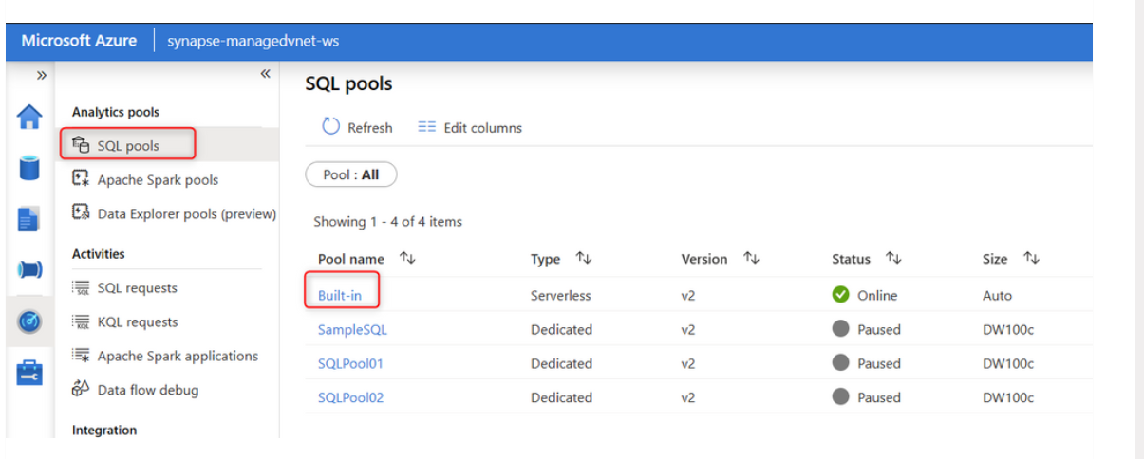Click the Data Explorer pools icon

[x=81, y=213]
